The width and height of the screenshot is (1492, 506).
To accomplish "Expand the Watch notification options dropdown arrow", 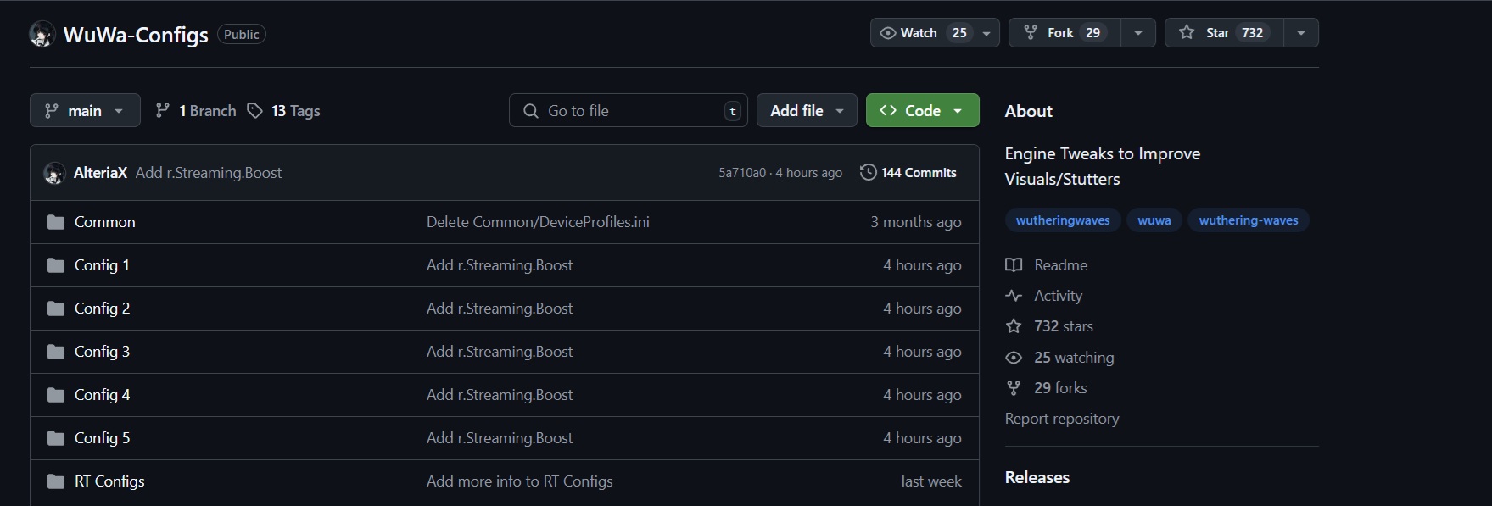I will coord(986,33).
